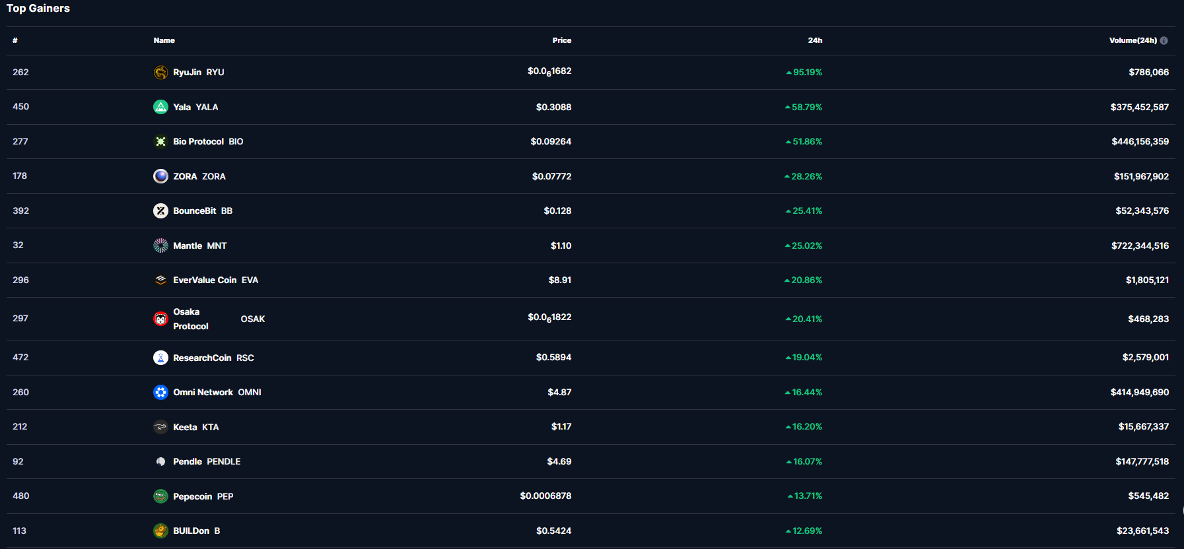Click the Yala green triangle logo
Screen dimensions: 1184x549
(x=160, y=107)
